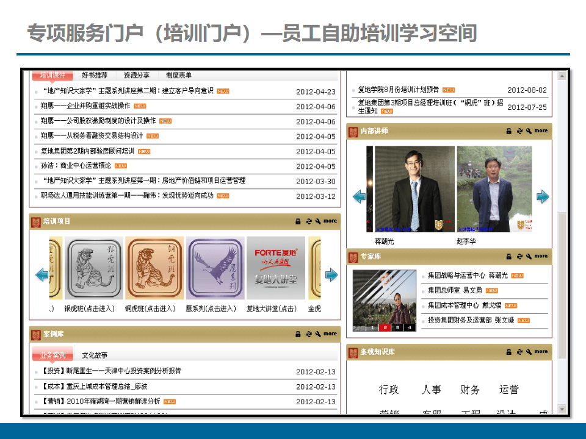586x439 pixels.
Task: Refresh the 内部讲师 panel
Action: pos(519,131)
